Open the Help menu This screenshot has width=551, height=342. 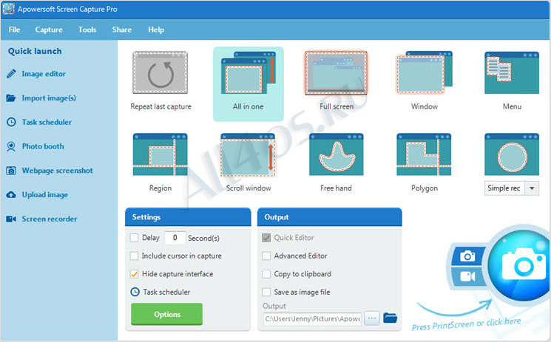coord(156,30)
